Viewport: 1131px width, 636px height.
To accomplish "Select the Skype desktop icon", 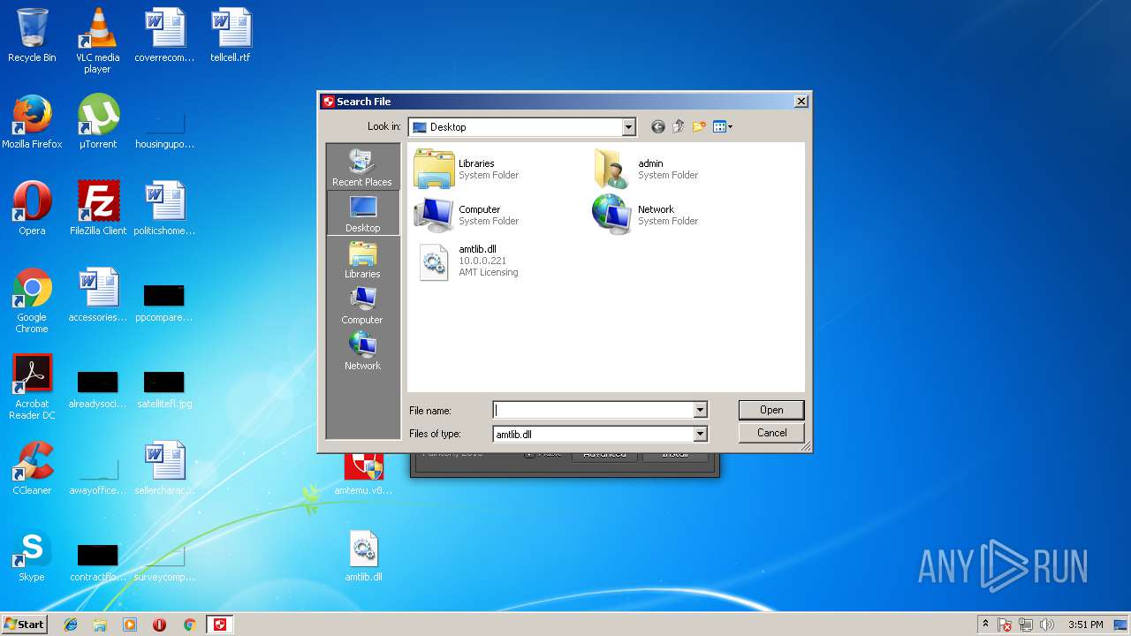I will click(32, 555).
